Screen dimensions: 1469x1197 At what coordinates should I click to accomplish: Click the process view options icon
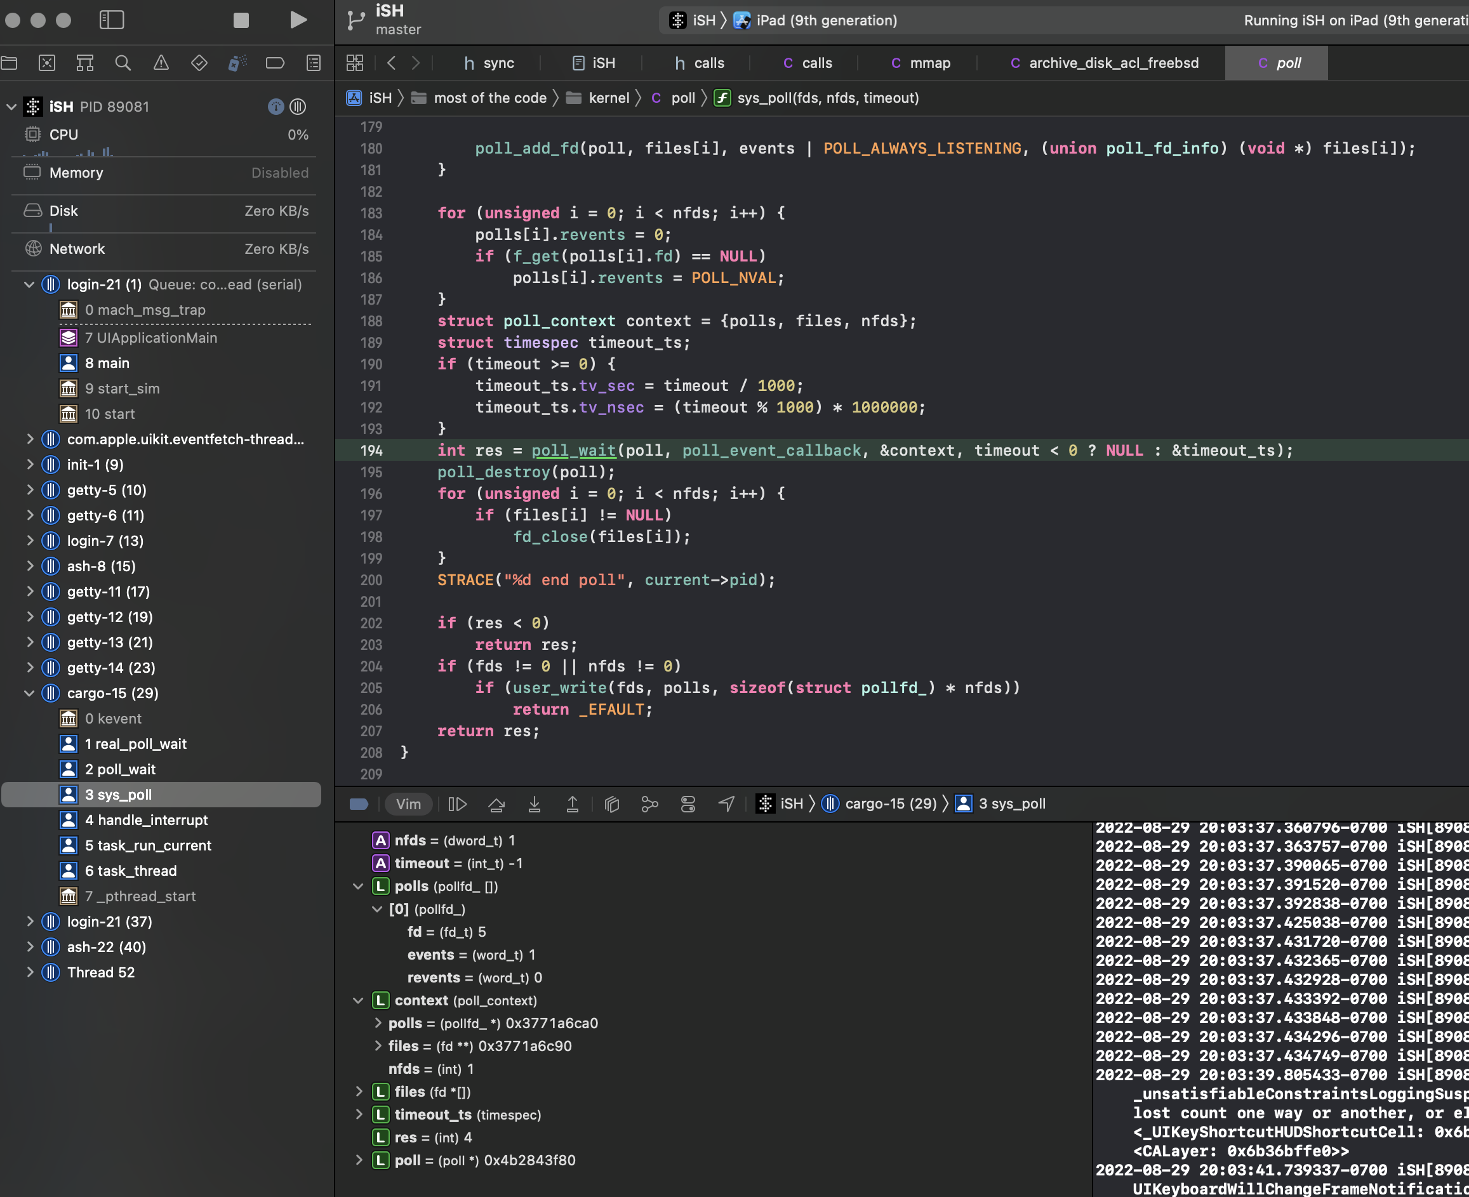pos(276,107)
